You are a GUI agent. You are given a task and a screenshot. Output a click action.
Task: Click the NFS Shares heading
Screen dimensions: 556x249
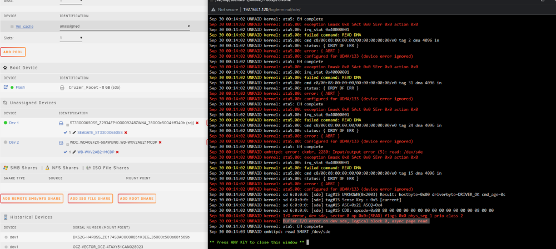point(64,167)
